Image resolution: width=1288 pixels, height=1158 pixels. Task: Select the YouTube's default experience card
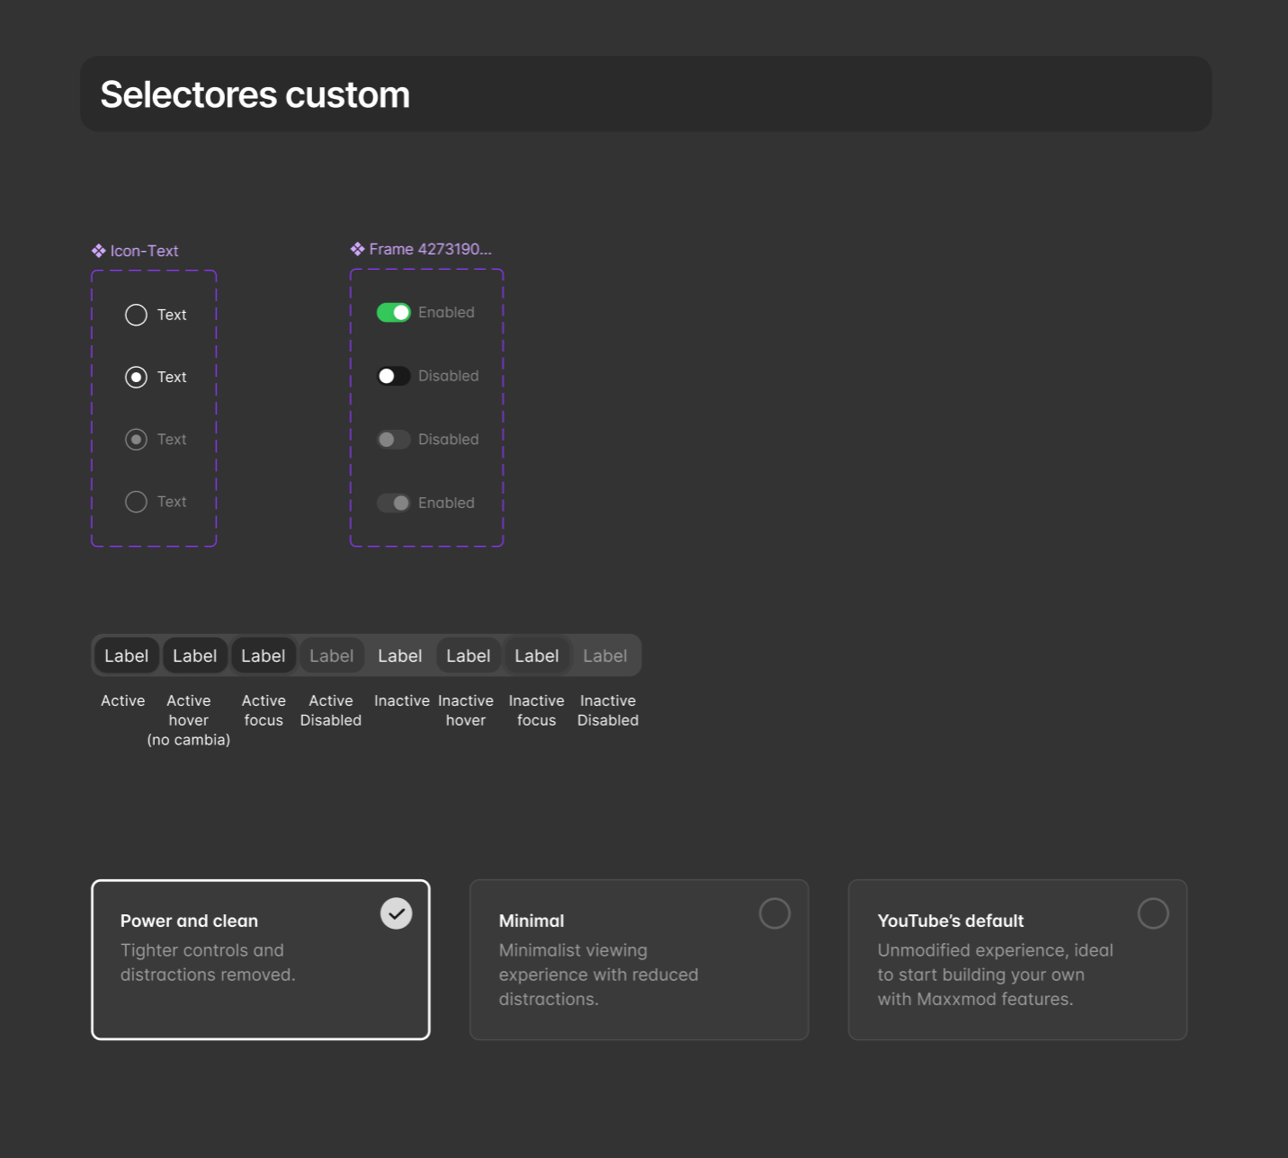tap(1017, 959)
